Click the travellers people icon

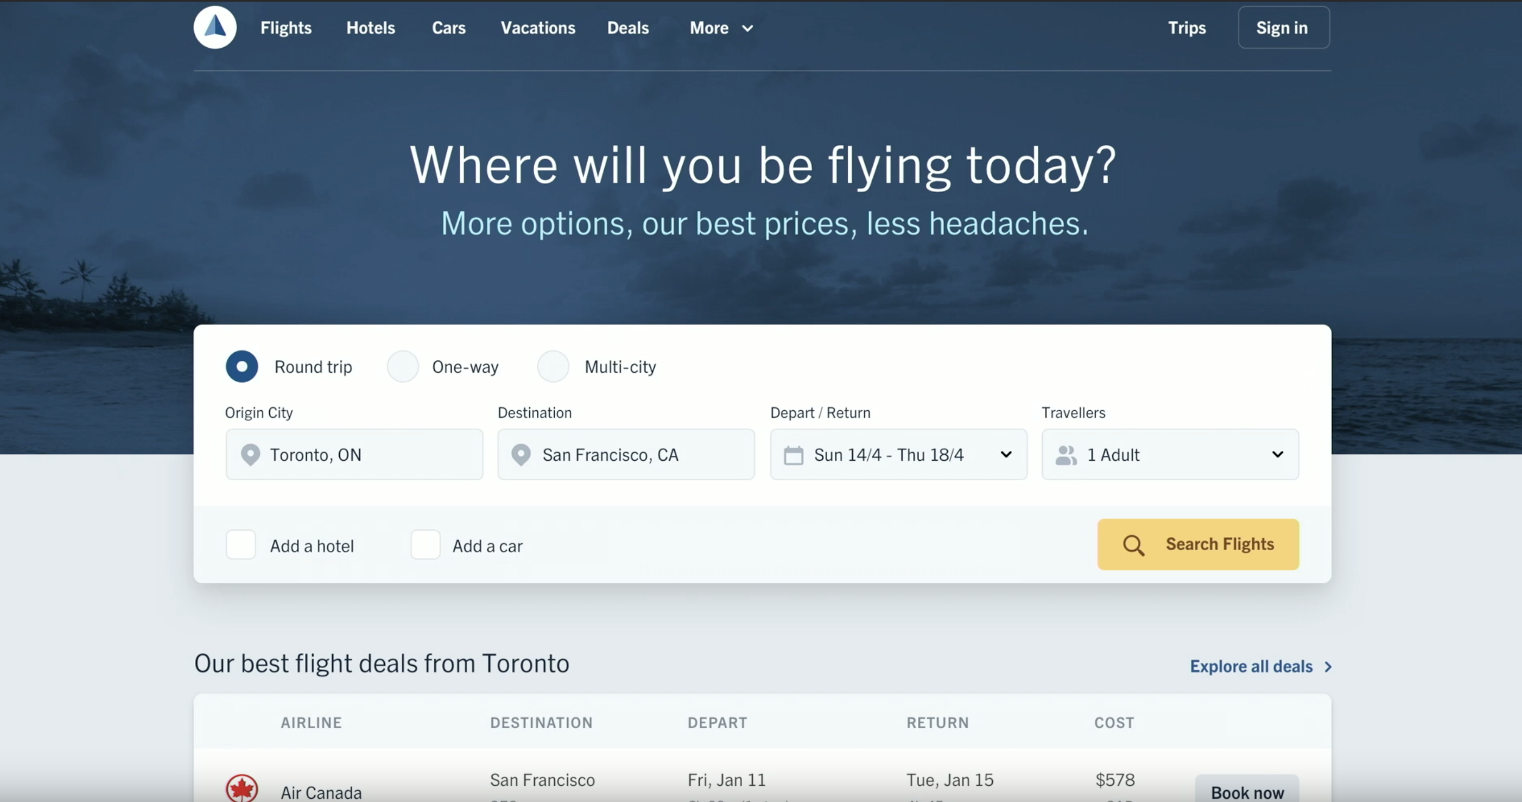[x=1066, y=455]
